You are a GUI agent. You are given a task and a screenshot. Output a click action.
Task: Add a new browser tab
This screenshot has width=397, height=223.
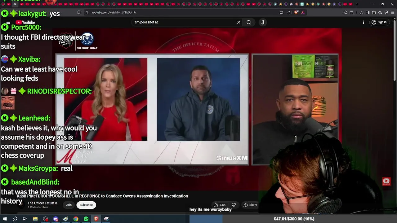(357, 4)
